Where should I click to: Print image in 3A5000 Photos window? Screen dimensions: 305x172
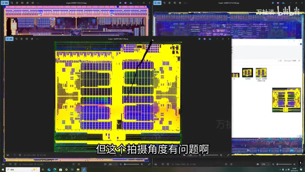(x=22, y=3)
